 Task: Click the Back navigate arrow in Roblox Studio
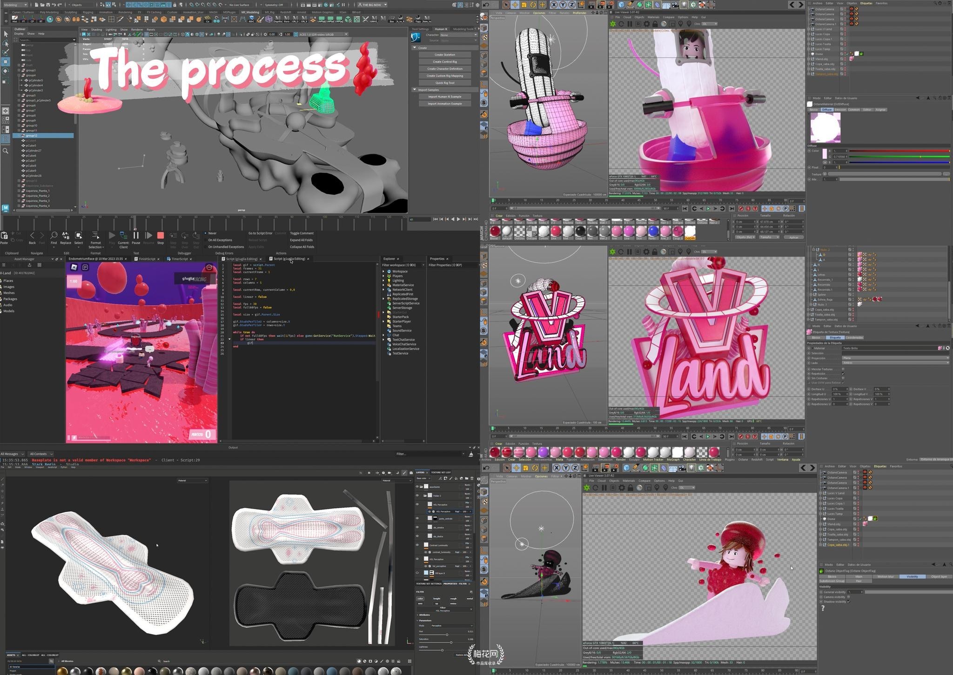click(32, 236)
